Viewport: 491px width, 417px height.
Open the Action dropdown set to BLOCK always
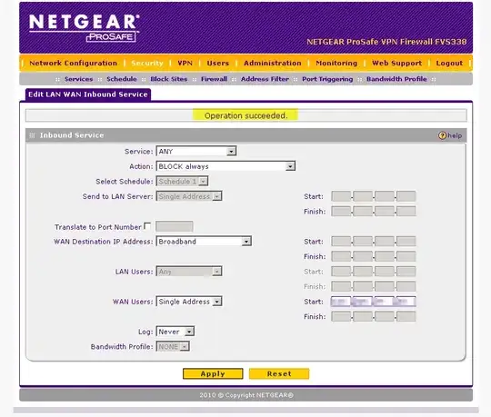pyautogui.click(x=225, y=166)
